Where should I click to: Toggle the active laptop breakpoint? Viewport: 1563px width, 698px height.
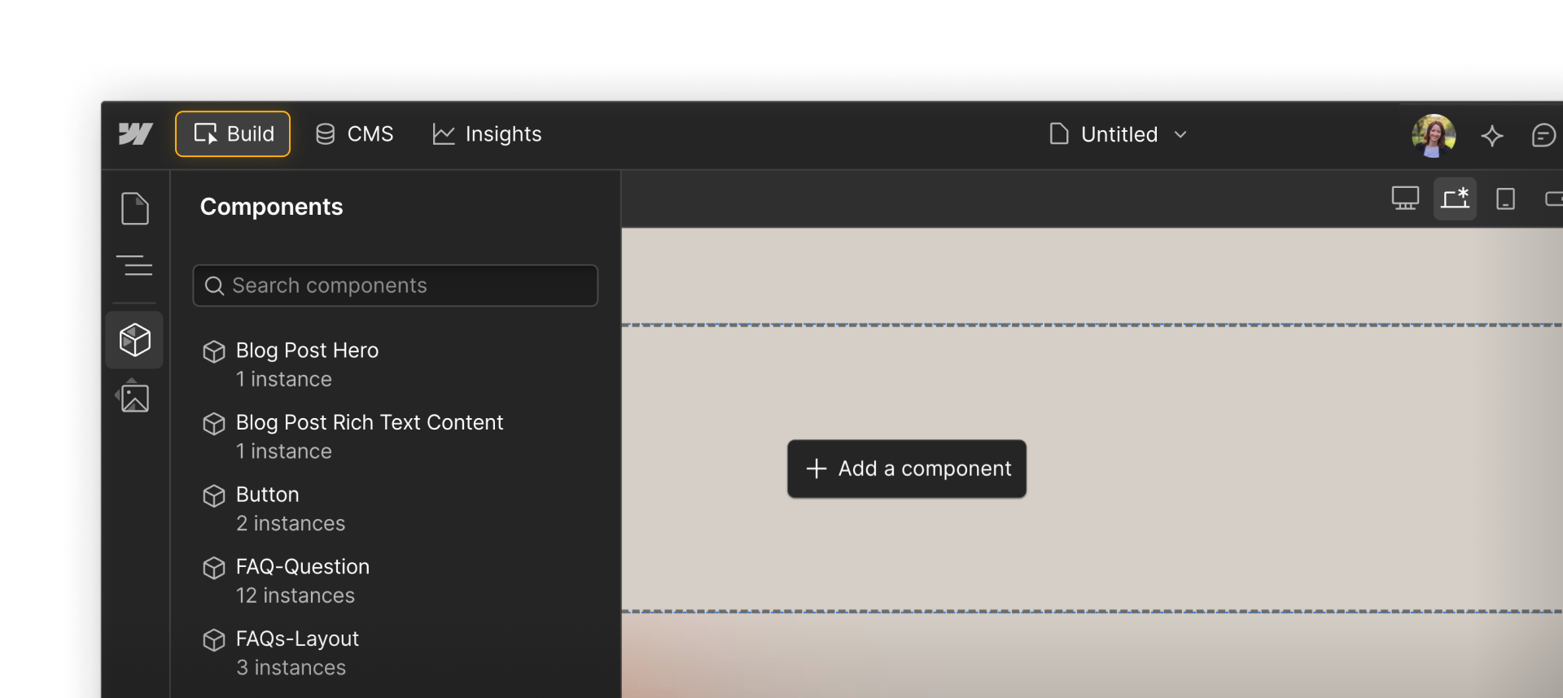point(1456,198)
